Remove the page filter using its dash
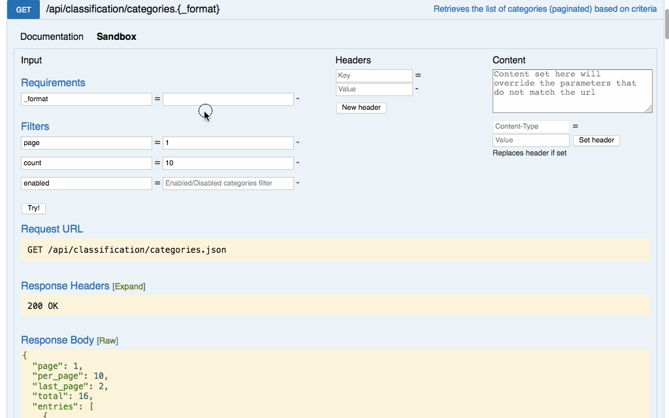Screen dimensions: 669x418 pos(298,142)
